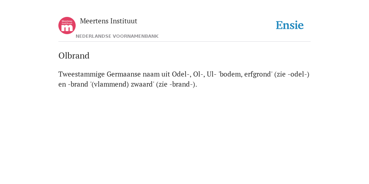This screenshot has height=184, width=369.
Task: Click the horizontal divider under the header
Action: pyautogui.click(x=184, y=42)
